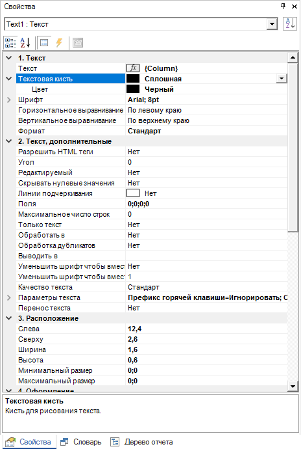Select the Горизонтальное выравнивание property label

click(71, 110)
